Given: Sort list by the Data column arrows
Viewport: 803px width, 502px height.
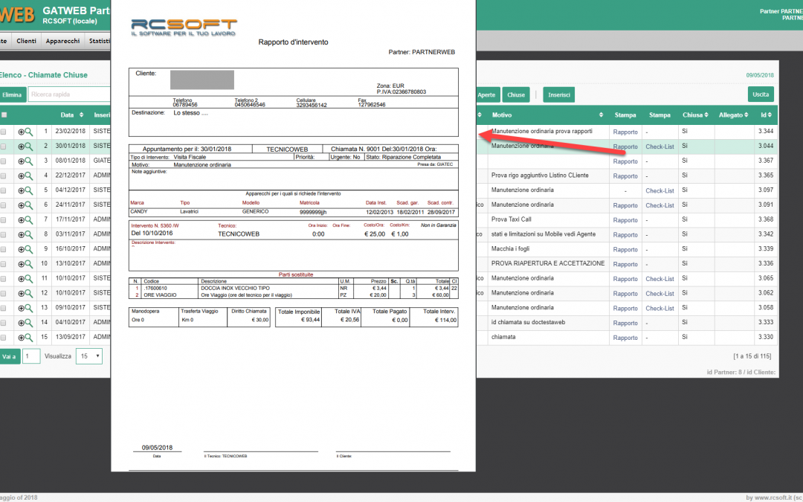Looking at the screenshot, I should point(81,115).
